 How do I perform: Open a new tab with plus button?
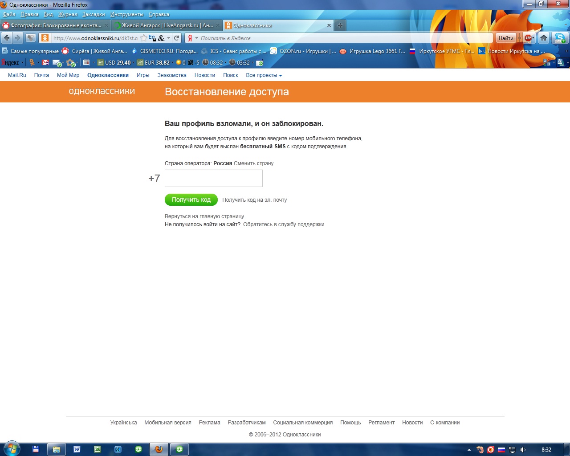(x=340, y=25)
